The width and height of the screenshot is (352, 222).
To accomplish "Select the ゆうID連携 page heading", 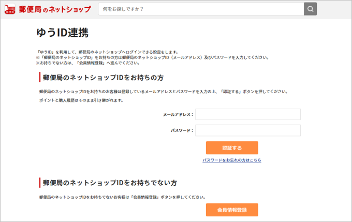I will [x=63, y=33].
